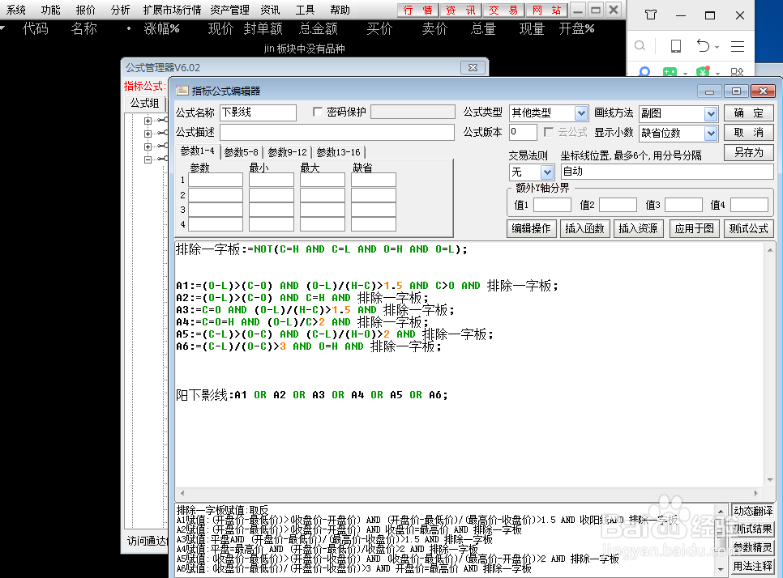Open the 工具 menu
The image size is (783, 578).
coord(306,10)
